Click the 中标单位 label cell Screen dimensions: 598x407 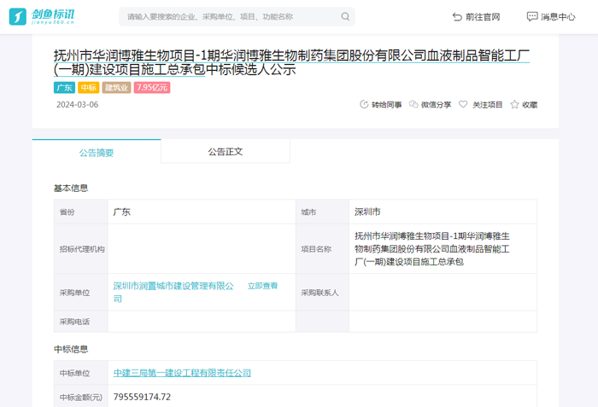pos(81,373)
